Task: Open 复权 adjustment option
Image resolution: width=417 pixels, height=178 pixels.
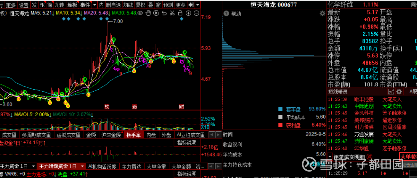Action: tap(140, 5)
